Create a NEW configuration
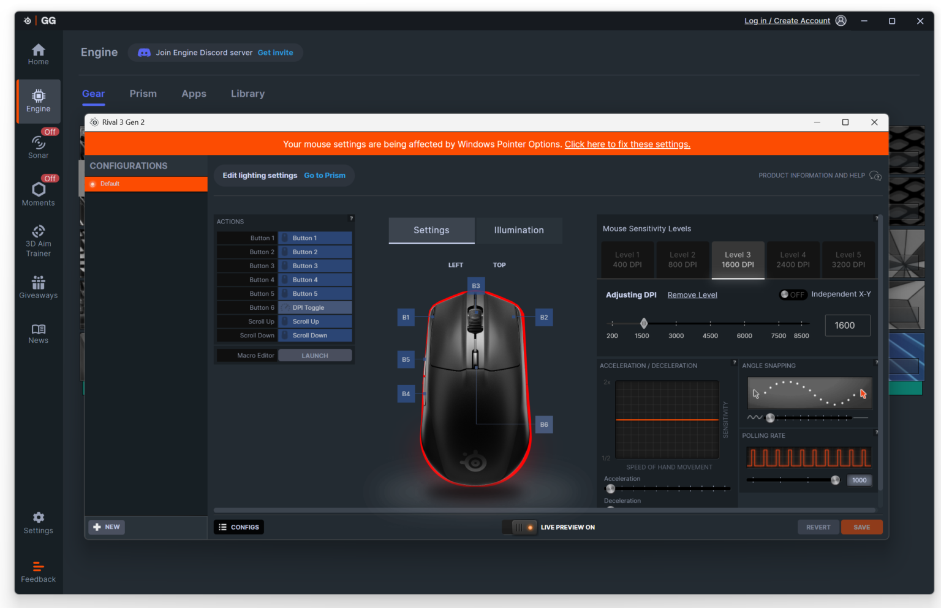The height and width of the screenshot is (608, 941). [x=107, y=527]
